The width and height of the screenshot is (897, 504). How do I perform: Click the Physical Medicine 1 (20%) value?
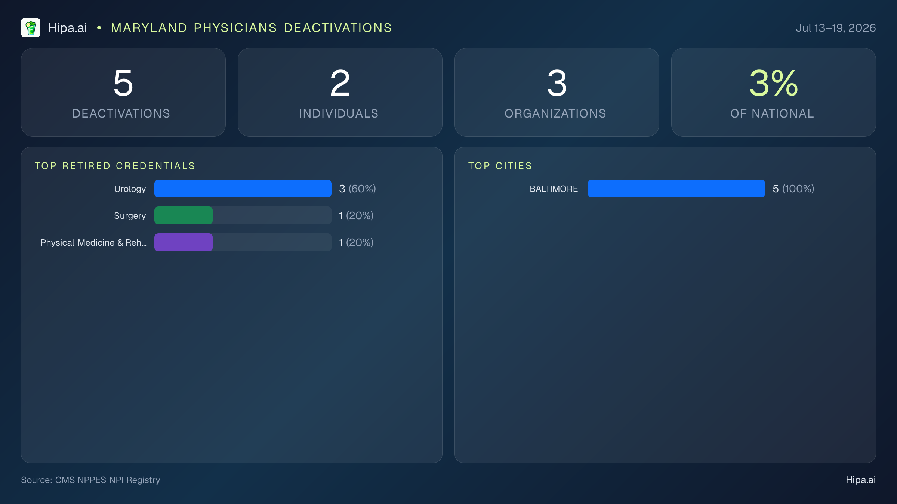tap(356, 242)
